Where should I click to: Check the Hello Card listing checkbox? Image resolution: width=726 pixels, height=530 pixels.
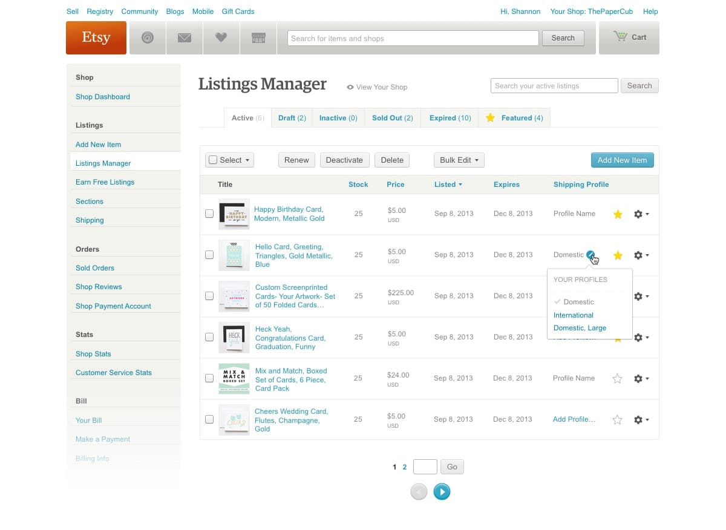tap(209, 255)
